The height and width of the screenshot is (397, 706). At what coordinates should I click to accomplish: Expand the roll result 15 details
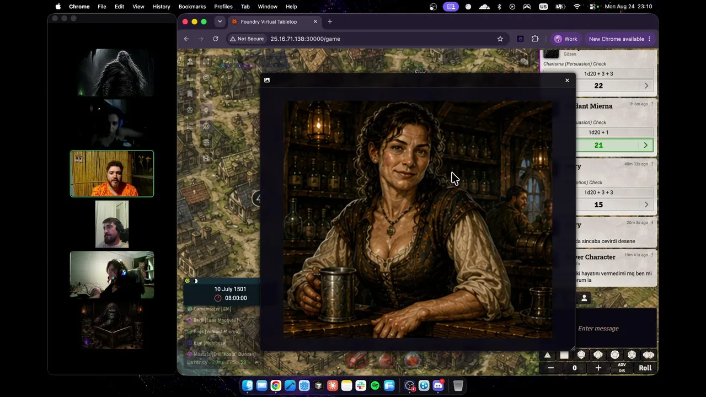pos(646,205)
